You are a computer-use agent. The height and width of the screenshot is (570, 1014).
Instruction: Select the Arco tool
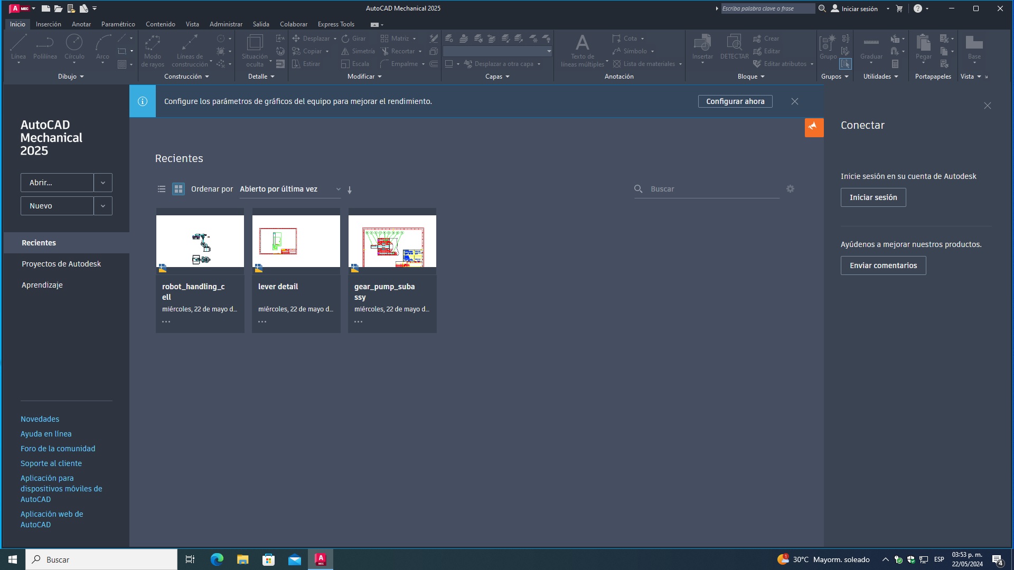click(x=102, y=47)
